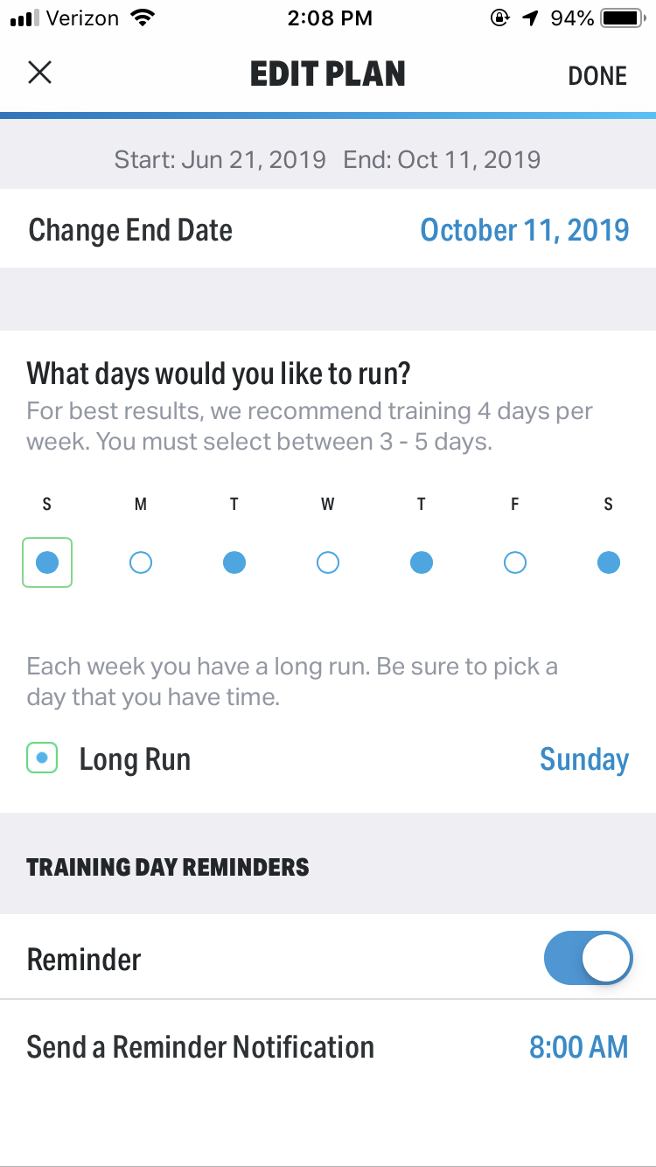The width and height of the screenshot is (656, 1167).
Task: Tap the Wi-Fi icon in status bar
Action: pos(141,17)
